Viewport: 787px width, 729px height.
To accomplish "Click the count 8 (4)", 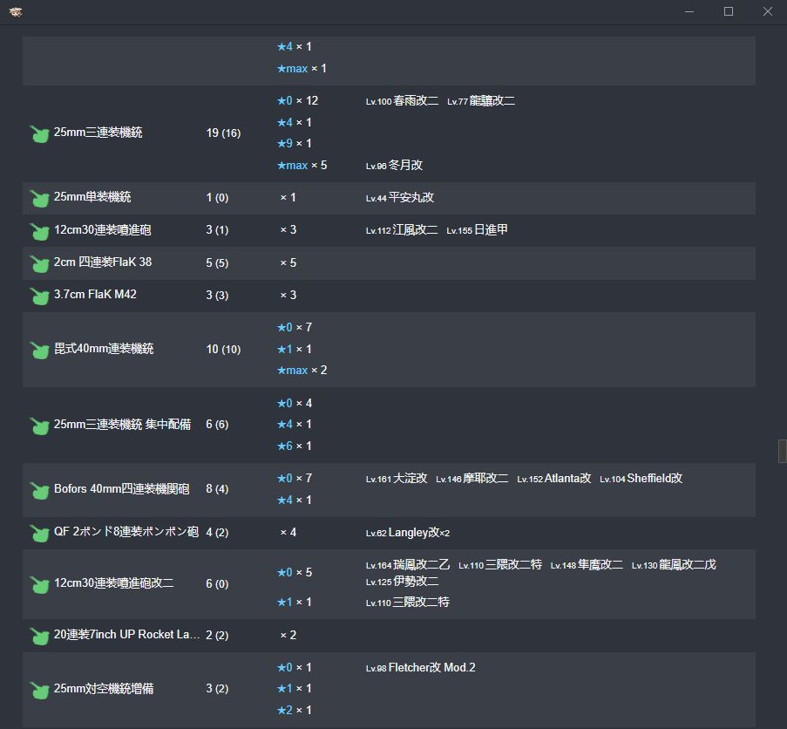I will tap(217, 489).
